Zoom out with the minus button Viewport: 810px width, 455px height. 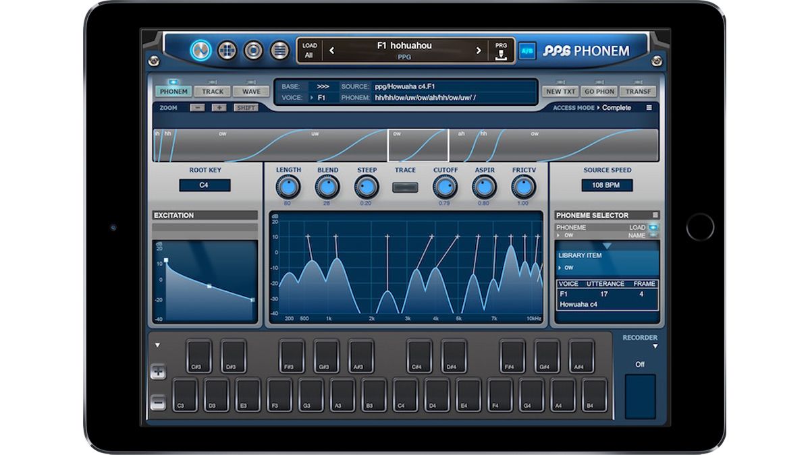coord(197,108)
